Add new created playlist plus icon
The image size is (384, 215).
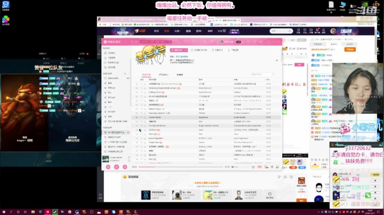(x=125, y=73)
